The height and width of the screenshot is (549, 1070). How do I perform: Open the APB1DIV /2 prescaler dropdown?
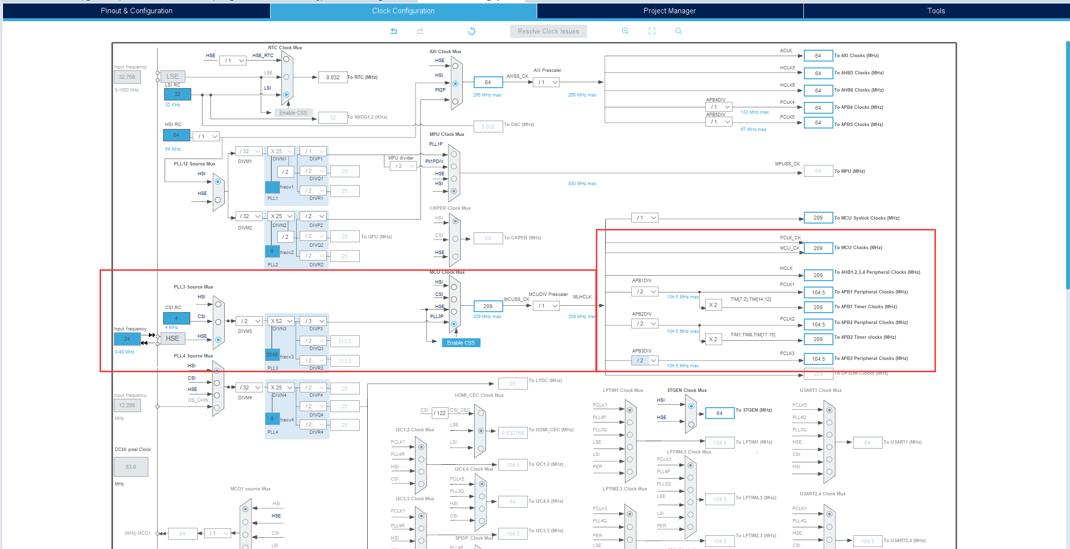[645, 291]
